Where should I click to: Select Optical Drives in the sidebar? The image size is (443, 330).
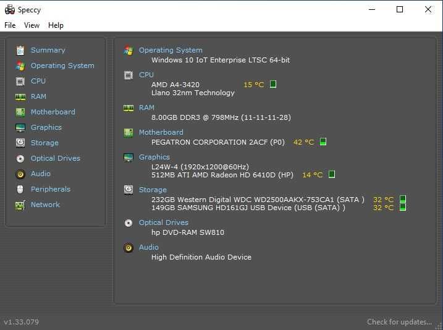56,158
